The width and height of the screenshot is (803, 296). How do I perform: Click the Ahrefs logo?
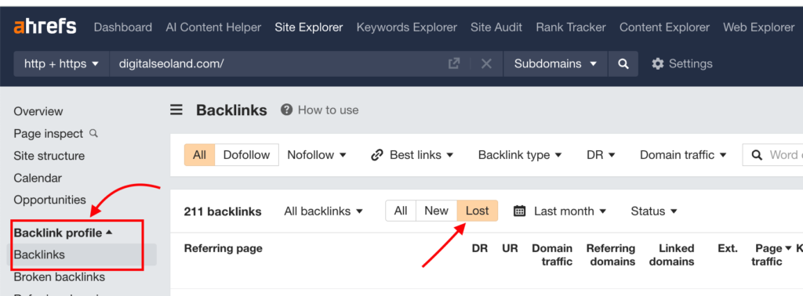coord(45,27)
